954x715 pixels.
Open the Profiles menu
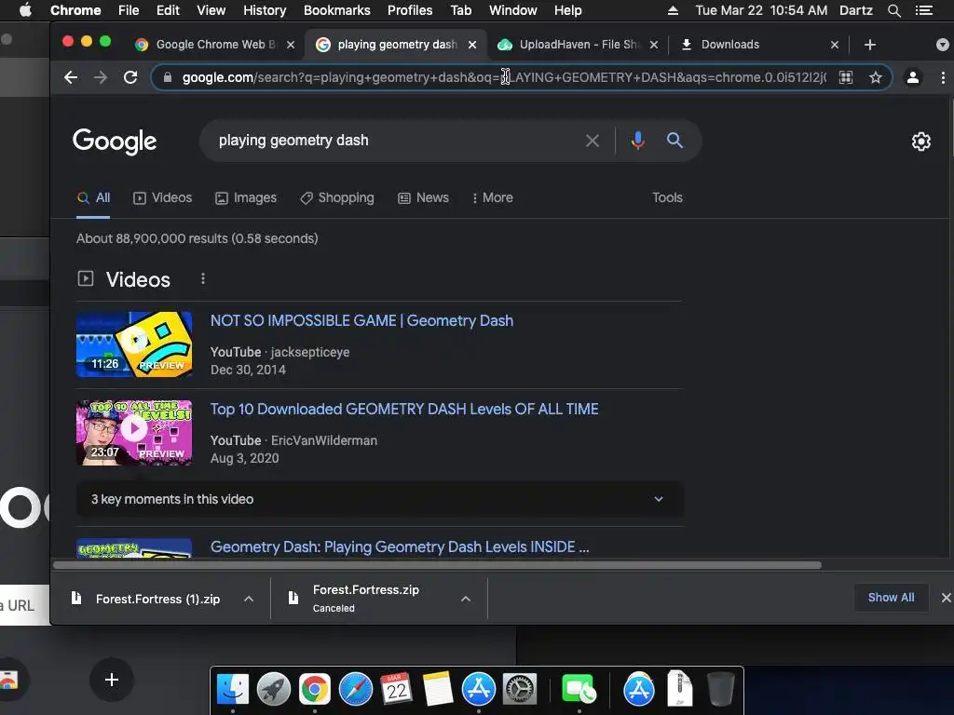click(x=410, y=10)
